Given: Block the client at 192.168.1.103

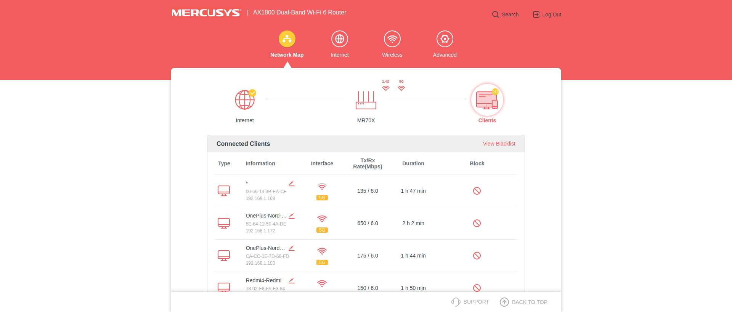Looking at the screenshot, I should click(477, 256).
